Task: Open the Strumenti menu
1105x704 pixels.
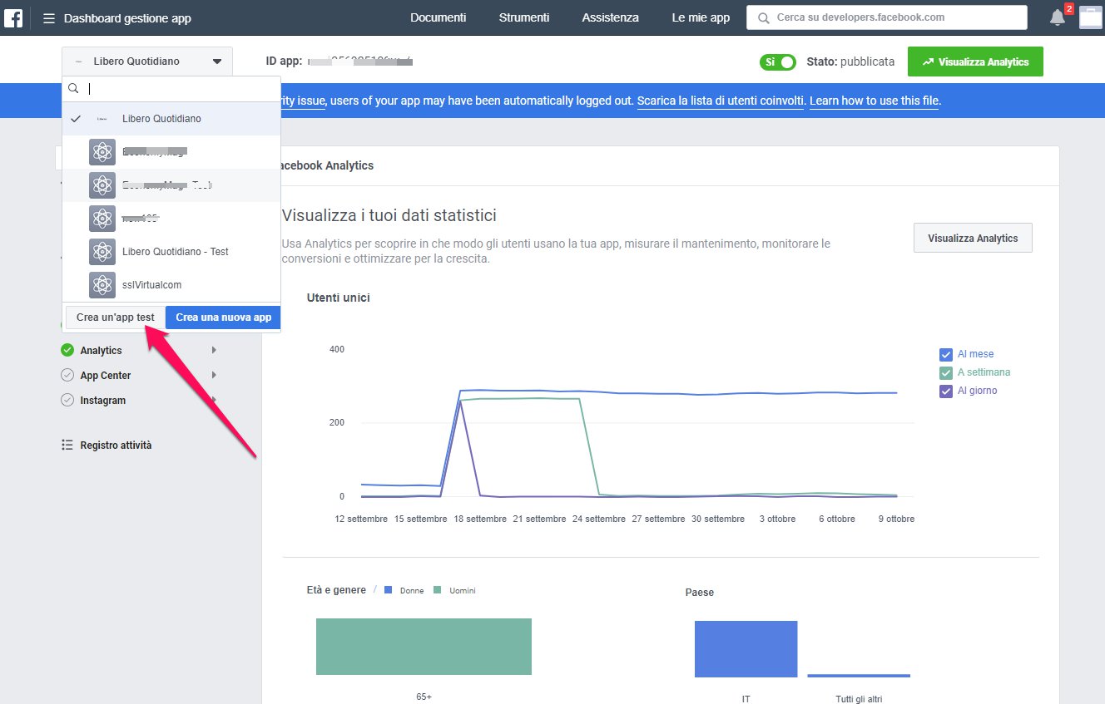Action: click(523, 17)
